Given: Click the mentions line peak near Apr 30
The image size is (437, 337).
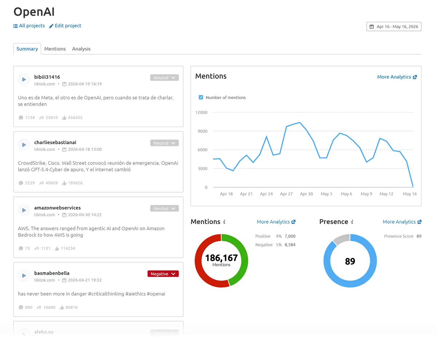Looking at the screenshot, I should tap(299, 123).
